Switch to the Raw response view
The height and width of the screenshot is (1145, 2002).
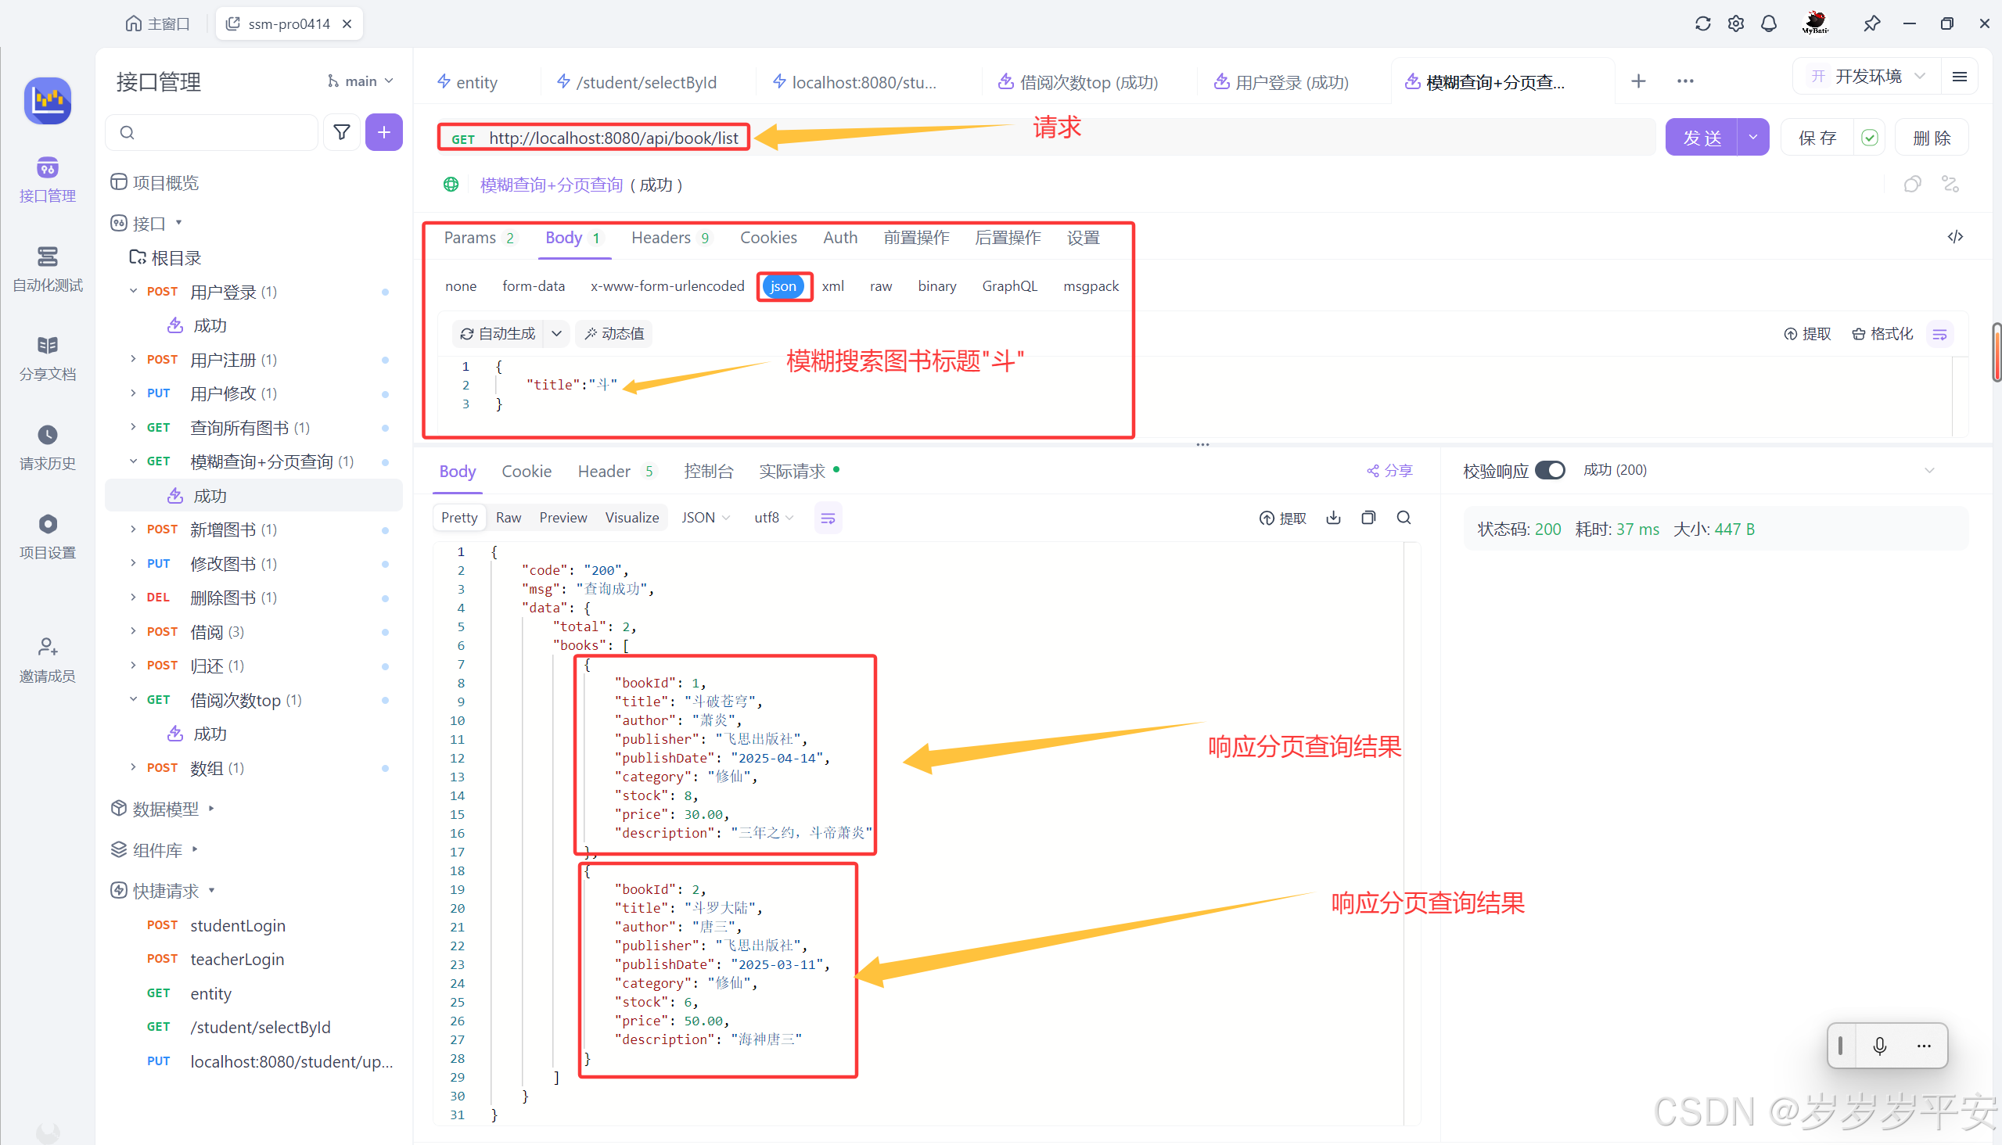click(x=509, y=517)
